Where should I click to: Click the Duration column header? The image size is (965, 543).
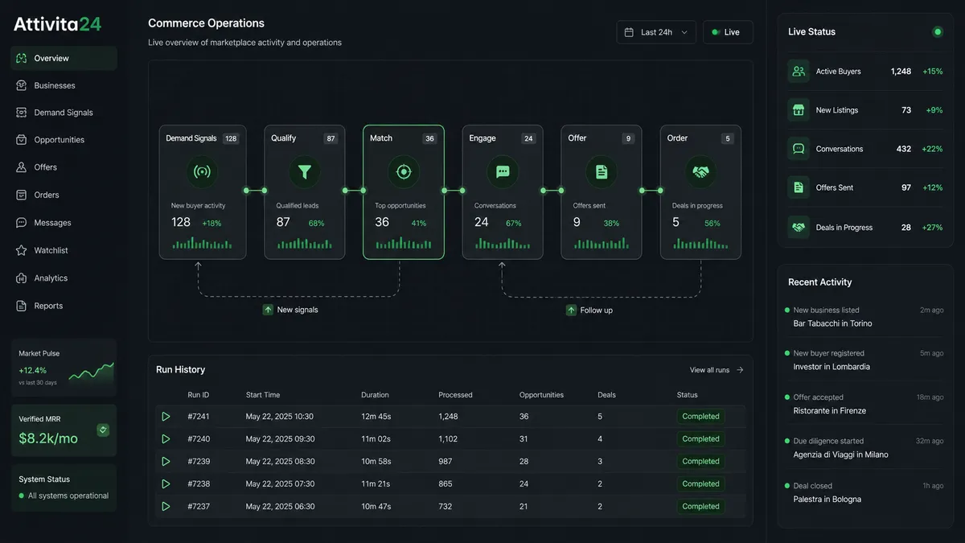[375, 395]
